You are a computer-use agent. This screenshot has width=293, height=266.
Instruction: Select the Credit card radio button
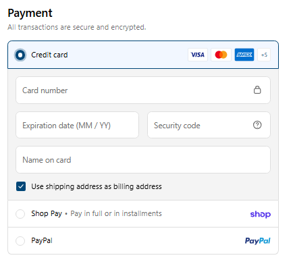click(20, 55)
